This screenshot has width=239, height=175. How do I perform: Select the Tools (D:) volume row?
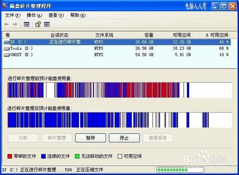[117, 49]
